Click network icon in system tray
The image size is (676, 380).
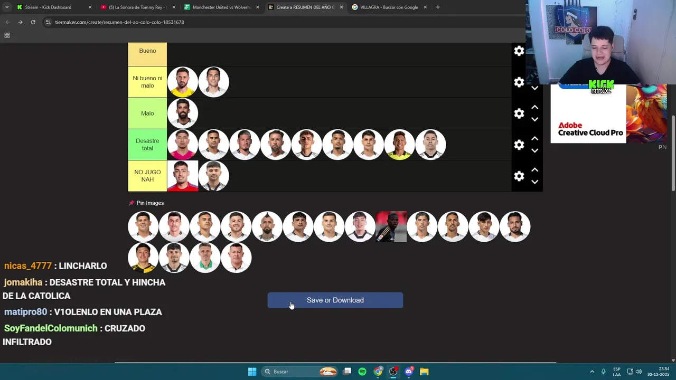[630, 372]
